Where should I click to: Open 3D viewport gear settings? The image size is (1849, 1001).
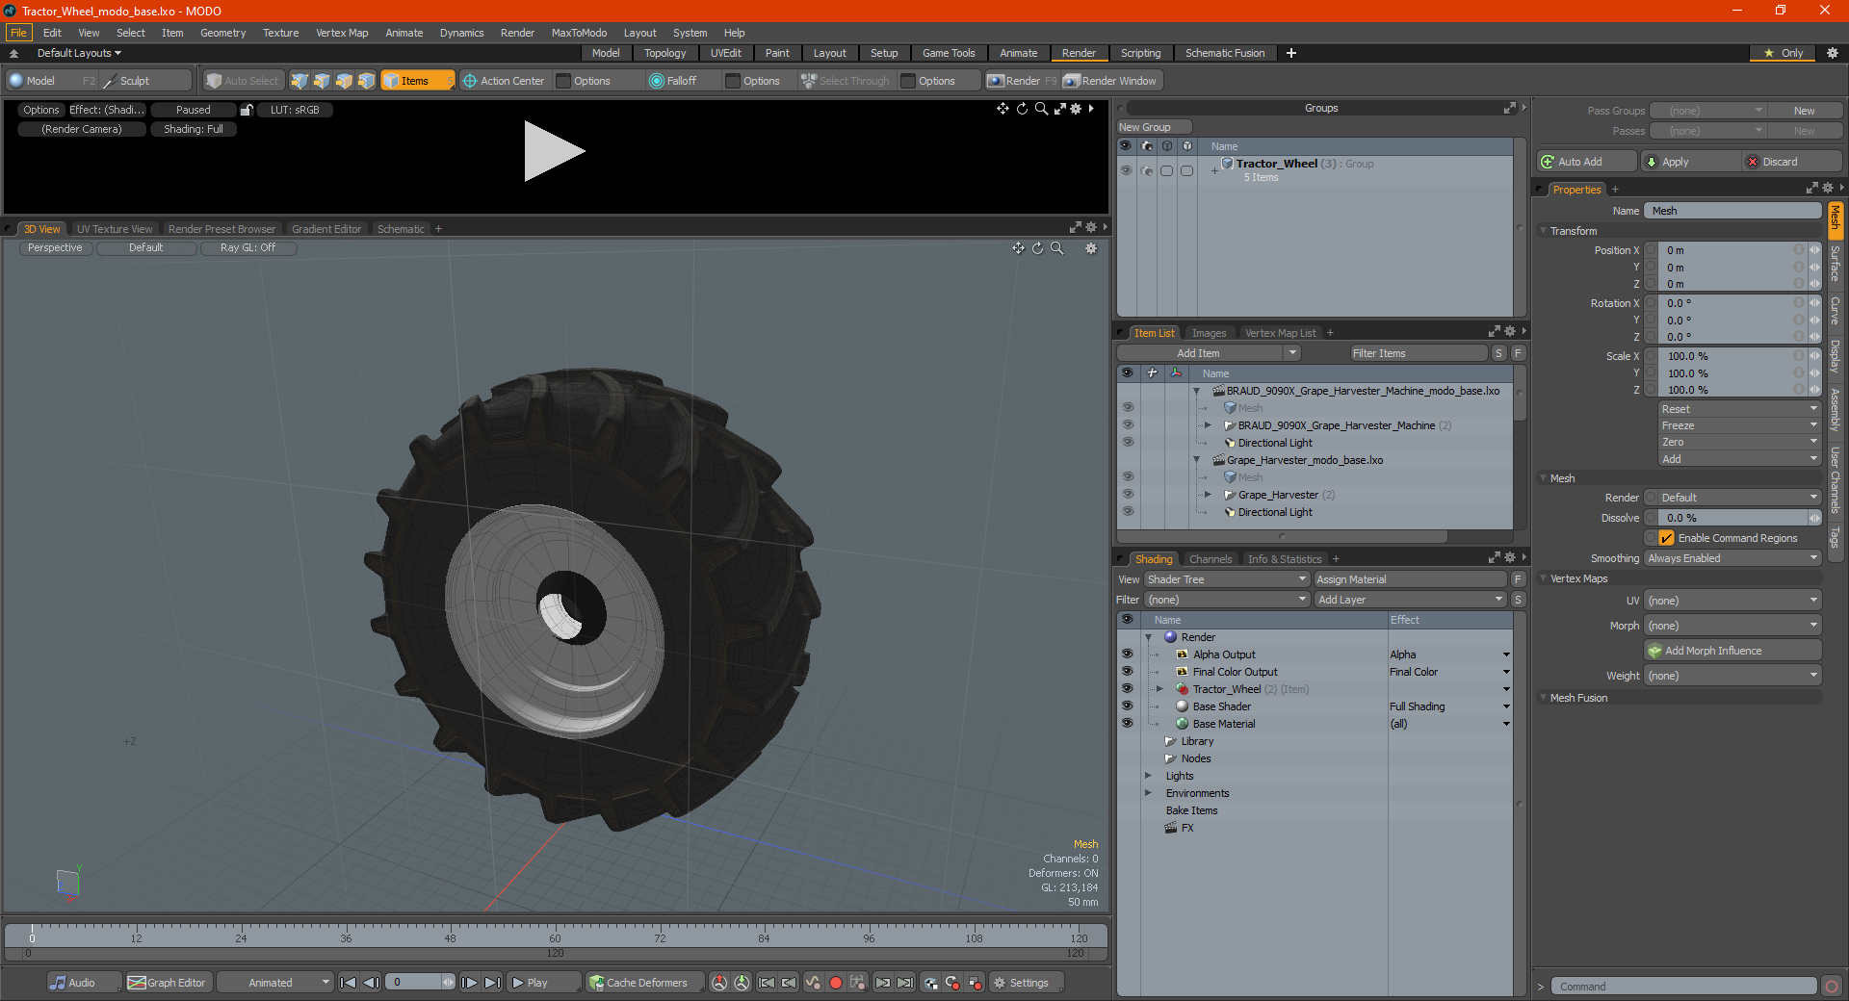[1091, 248]
